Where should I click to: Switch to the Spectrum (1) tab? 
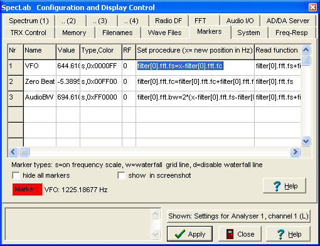(29, 21)
